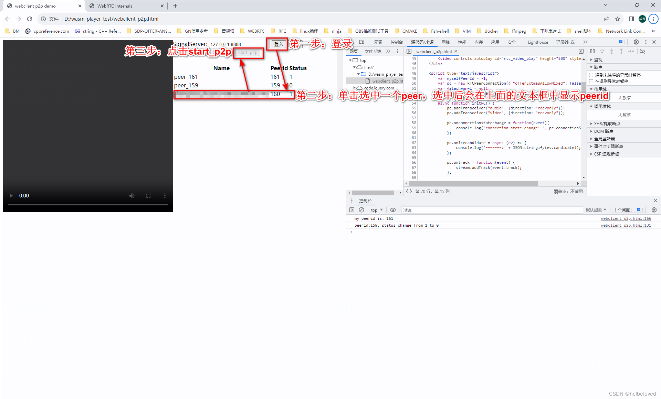The height and width of the screenshot is (399, 661).
Task: Enable pause on caught exceptions checkbox
Action: (591, 81)
